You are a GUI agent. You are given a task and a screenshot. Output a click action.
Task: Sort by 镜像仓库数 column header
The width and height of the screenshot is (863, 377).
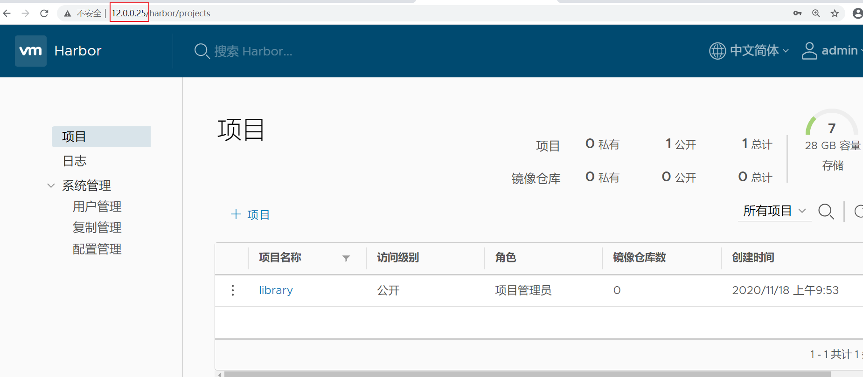coord(640,257)
